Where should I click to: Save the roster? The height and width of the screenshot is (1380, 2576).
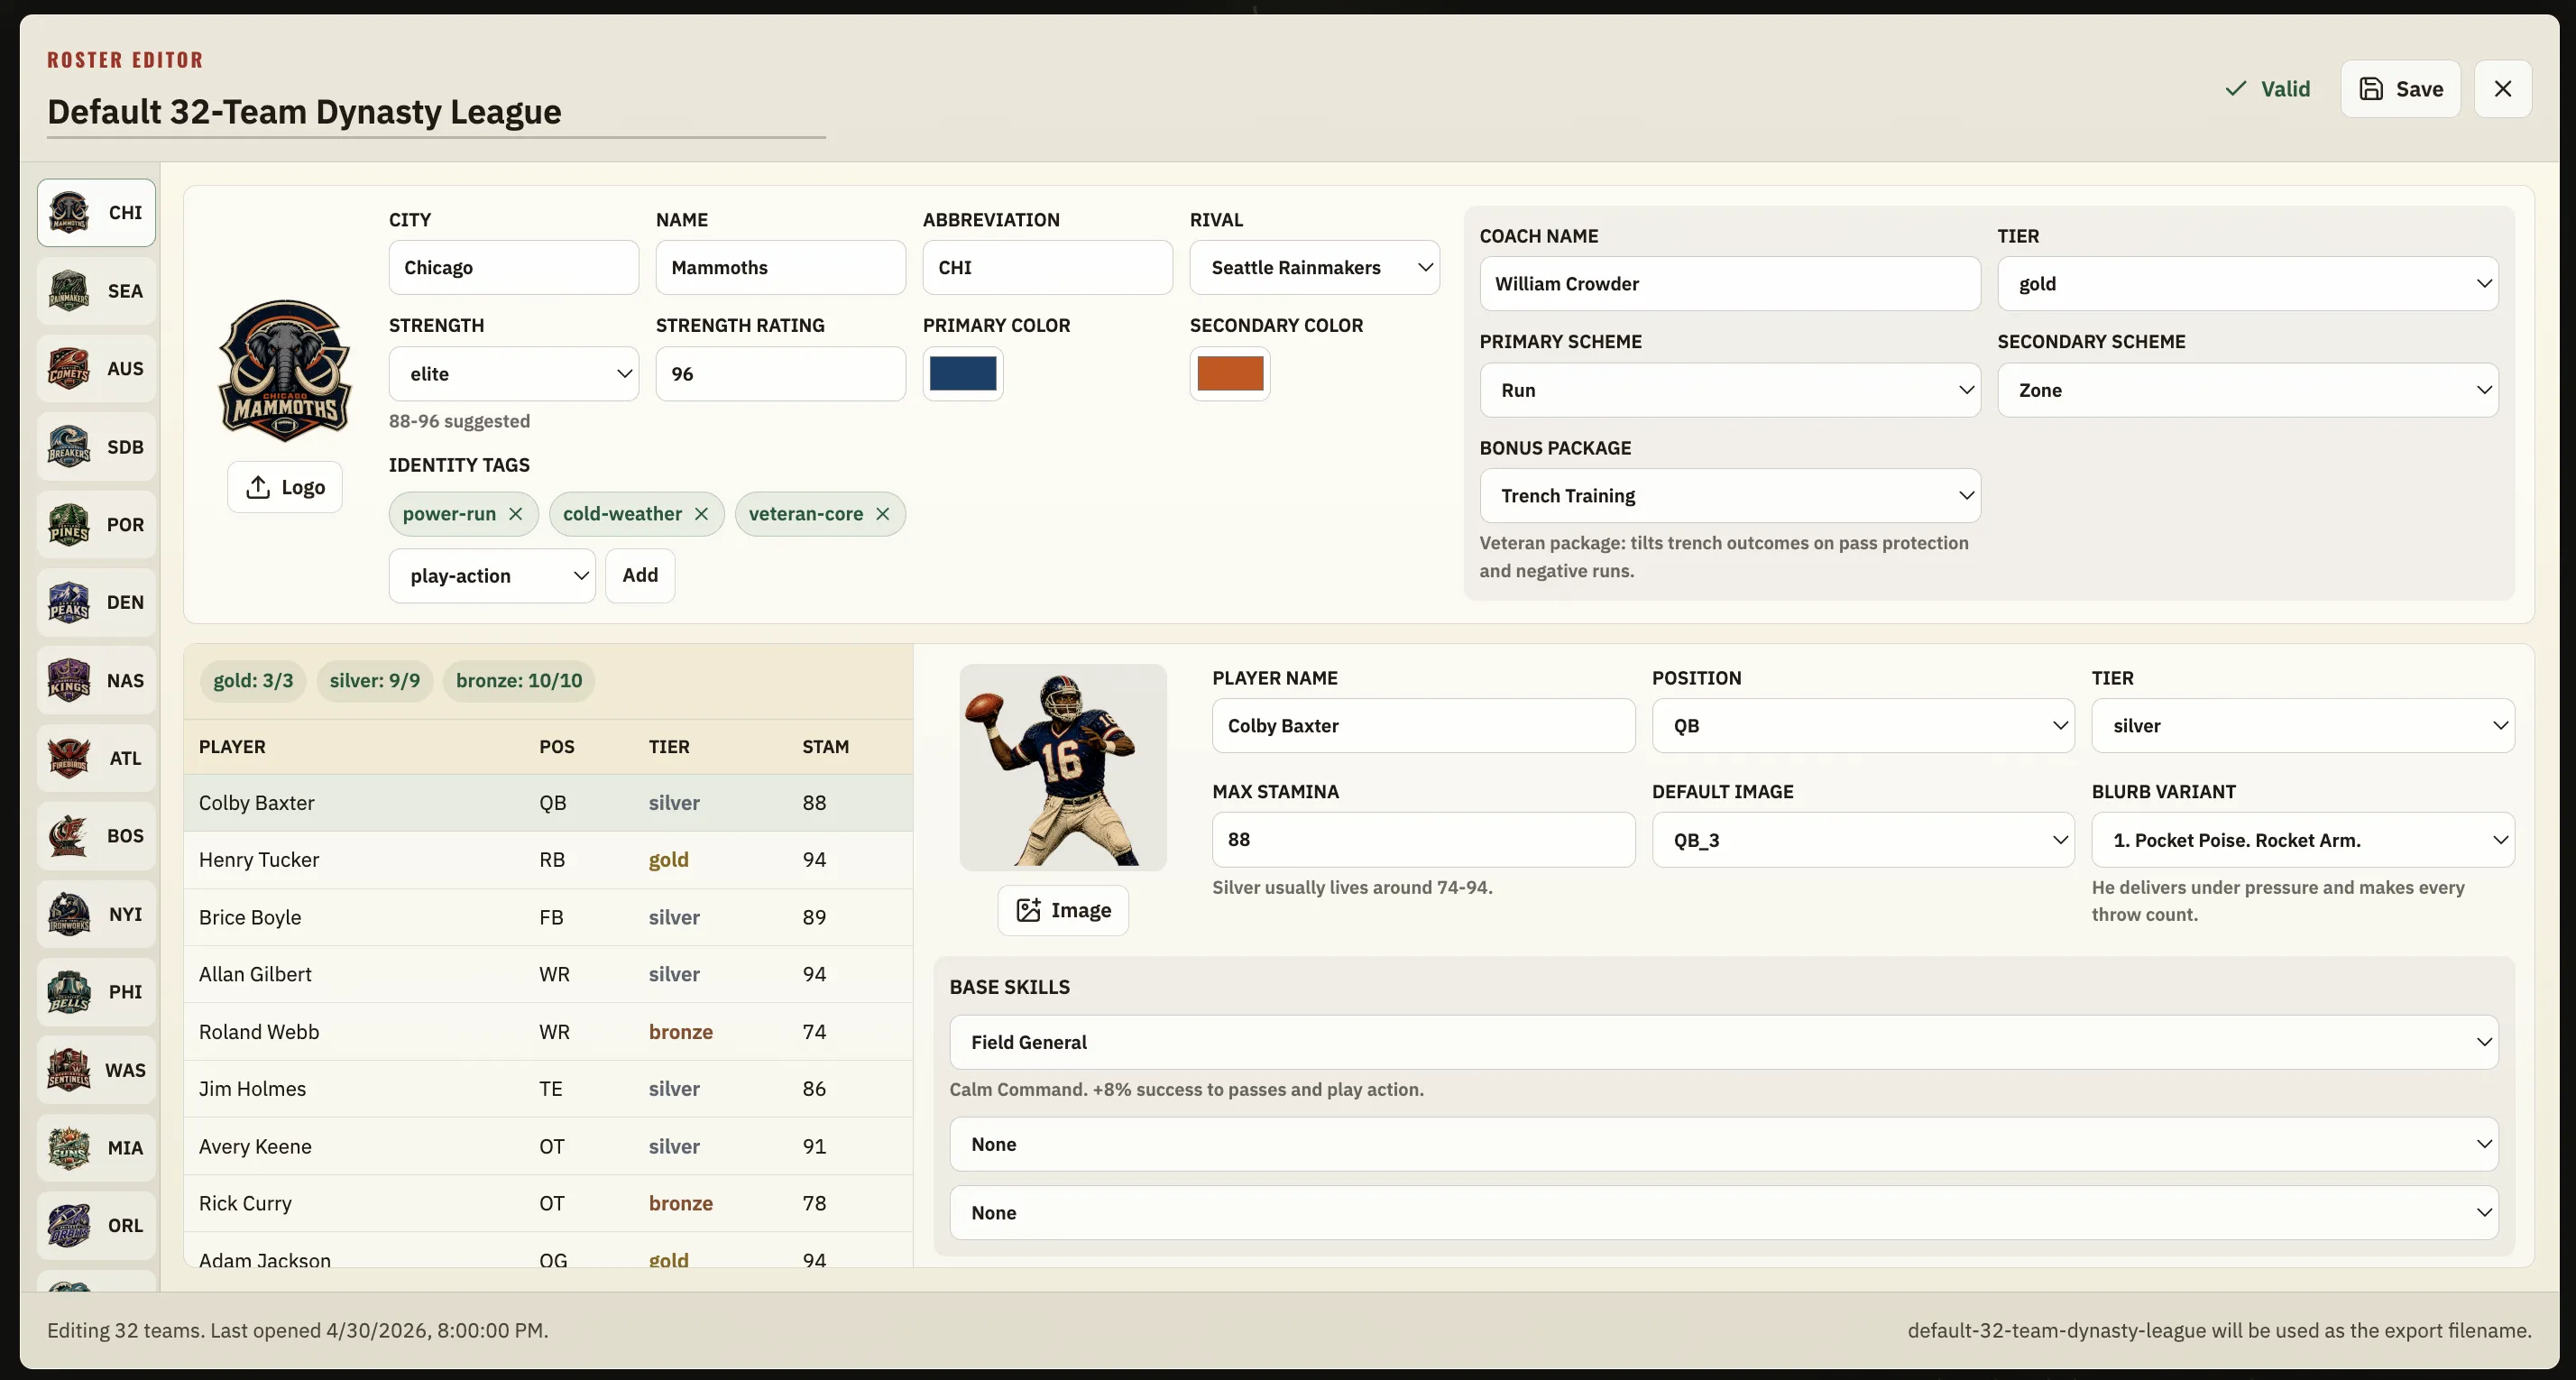(2400, 89)
